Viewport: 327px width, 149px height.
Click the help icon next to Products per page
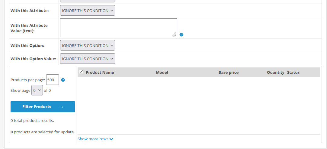tap(63, 80)
